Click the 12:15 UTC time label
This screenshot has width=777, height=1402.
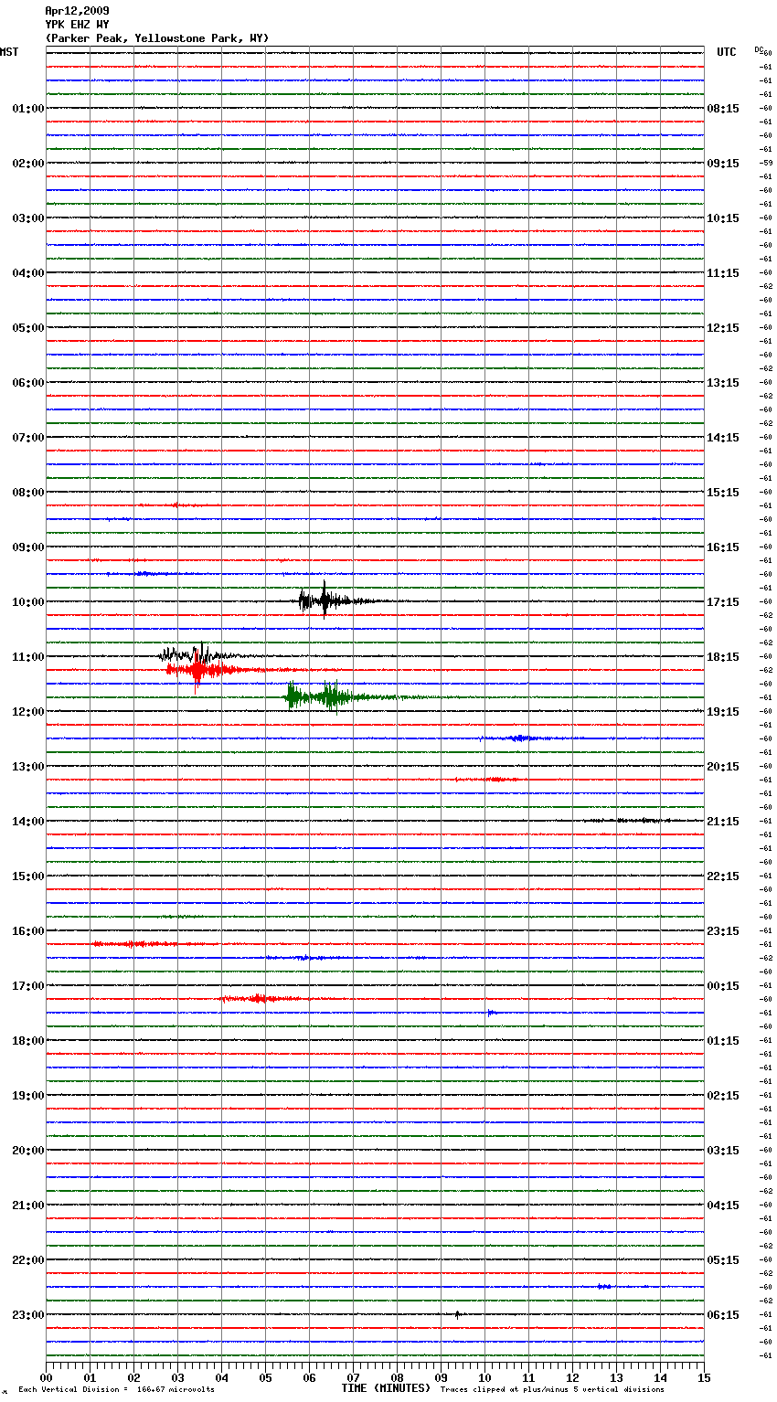tap(723, 328)
